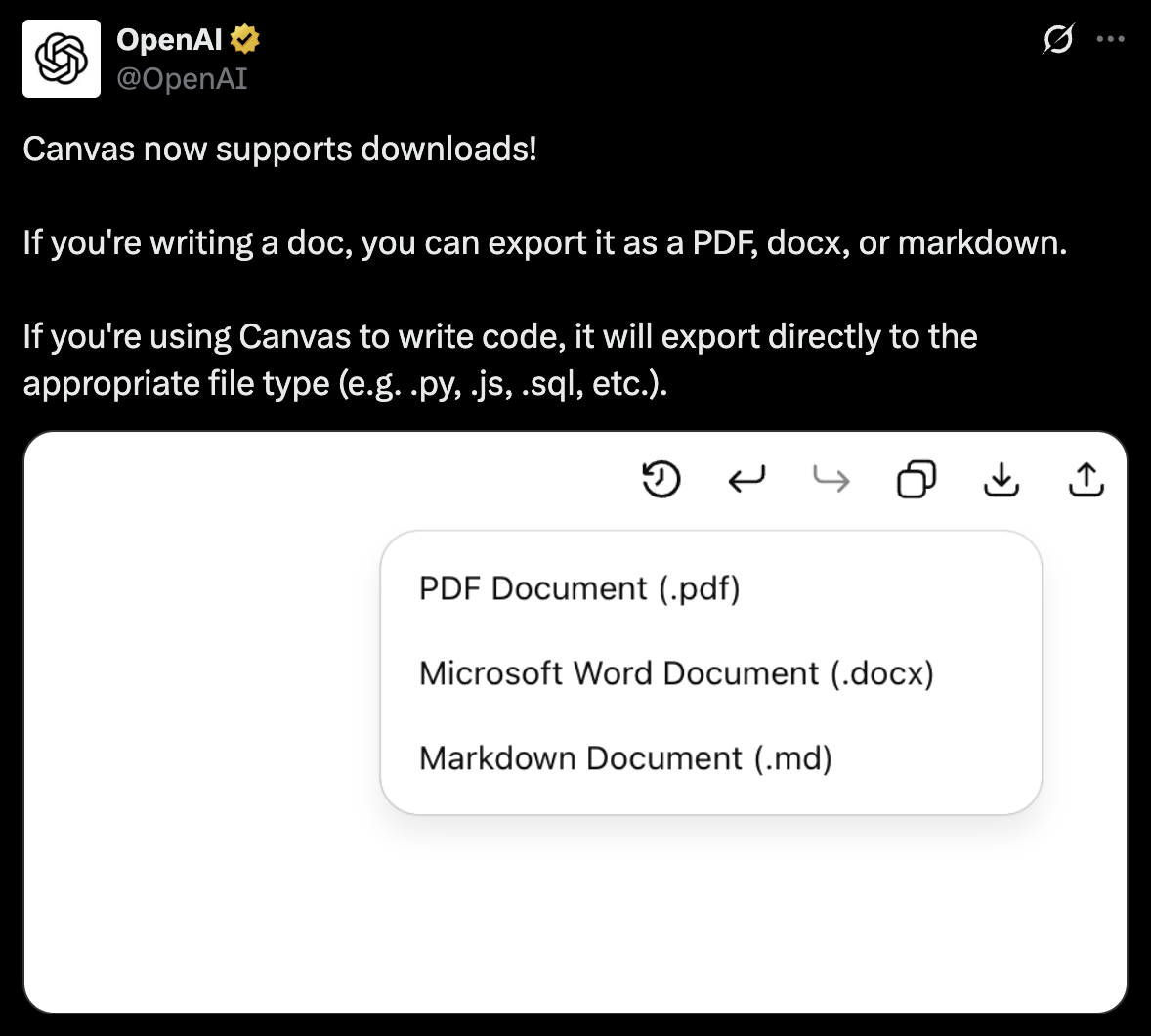1151x1036 pixels.
Task: Select Markdown Document (.md) option
Action: (625, 758)
